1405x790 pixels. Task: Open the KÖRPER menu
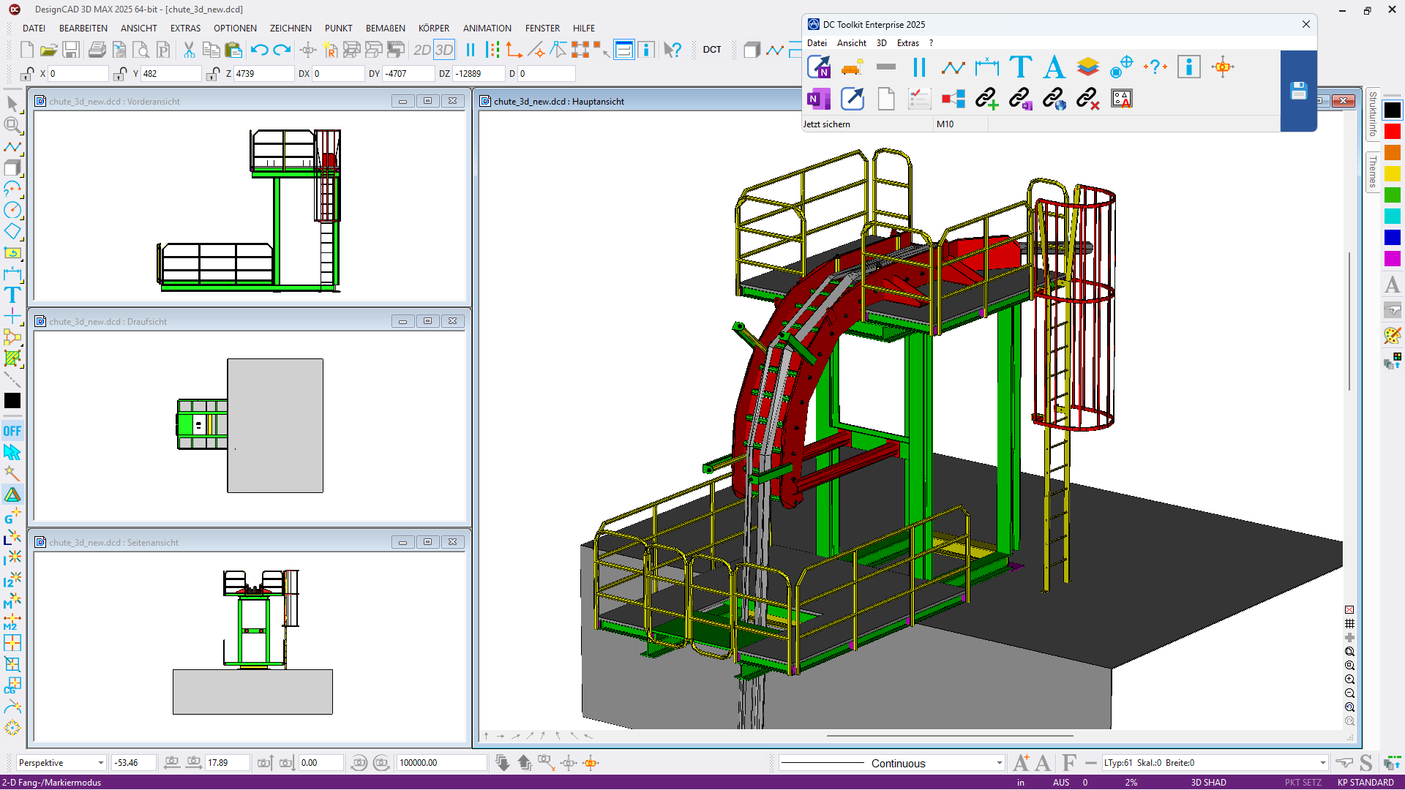pyautogui.click(x=433, y=28)
